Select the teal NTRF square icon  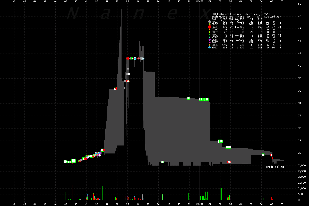(x=210, y=37)
